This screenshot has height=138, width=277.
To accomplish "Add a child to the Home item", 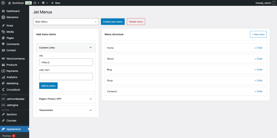I will coord(258,48).
